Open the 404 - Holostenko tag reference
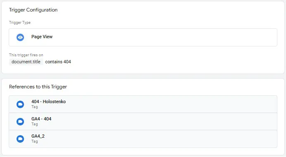 [x=143, y=104]
